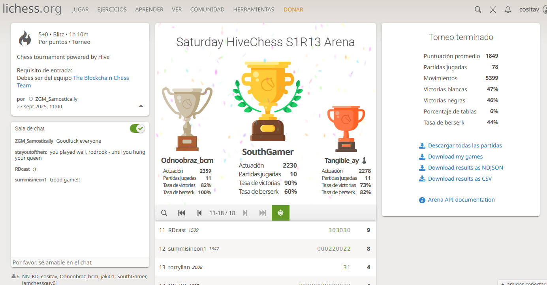Open tortyllan row in standings
This screenshot has width=547, height=285.
pyautogui.click(x=265, y=267)
